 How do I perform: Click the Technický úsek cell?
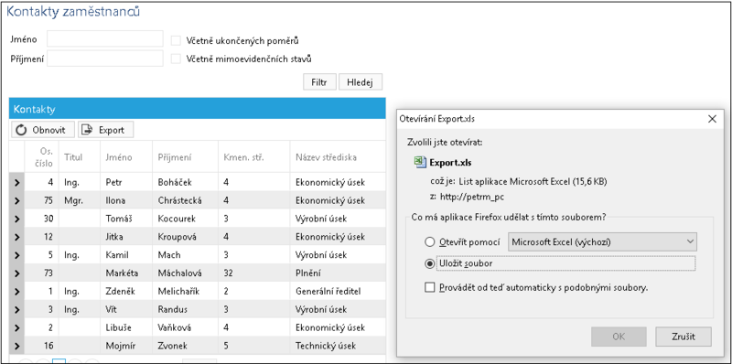click(x=338, y=347)
